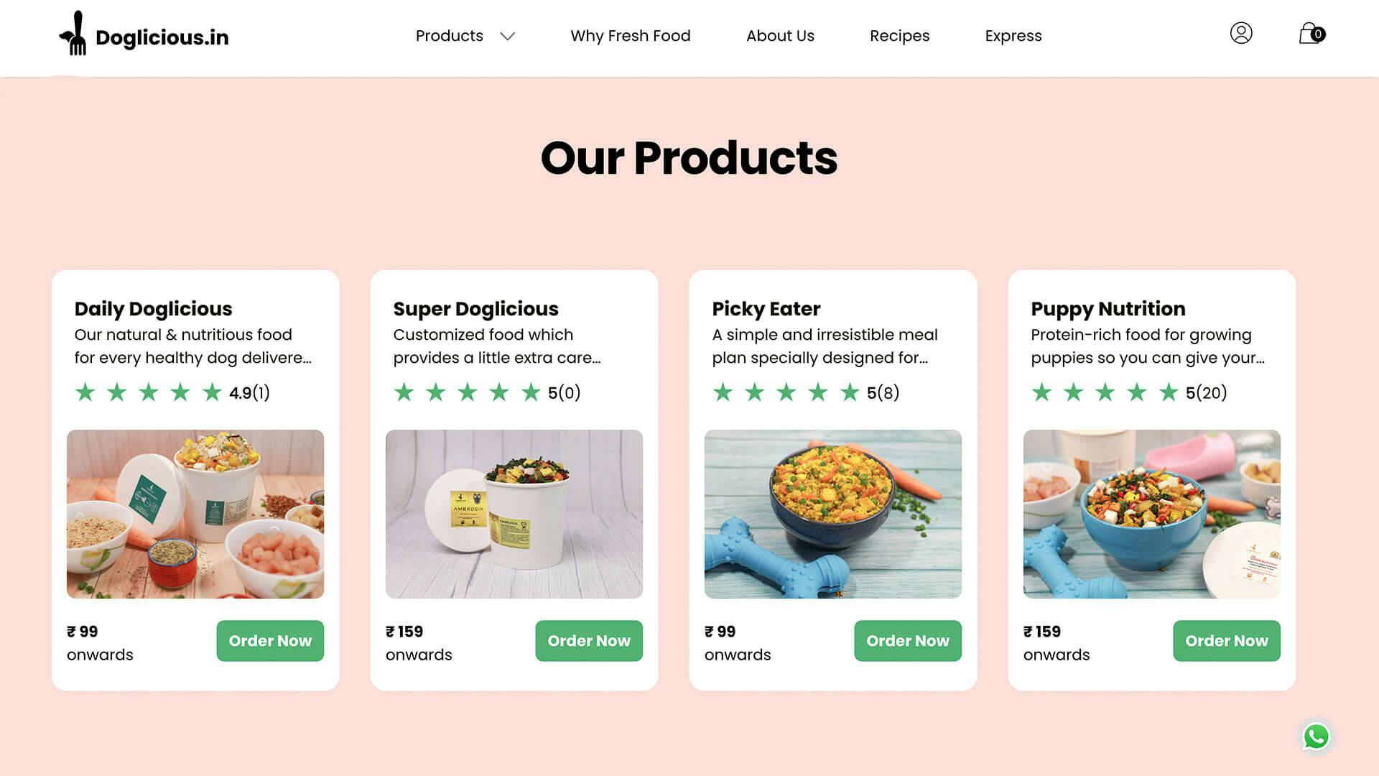The width and height of the screenshot is (1379, 776).
Task: Open WhatsApp chat bubble icon
Action: pyautogui.click(x=1316, y=736)
